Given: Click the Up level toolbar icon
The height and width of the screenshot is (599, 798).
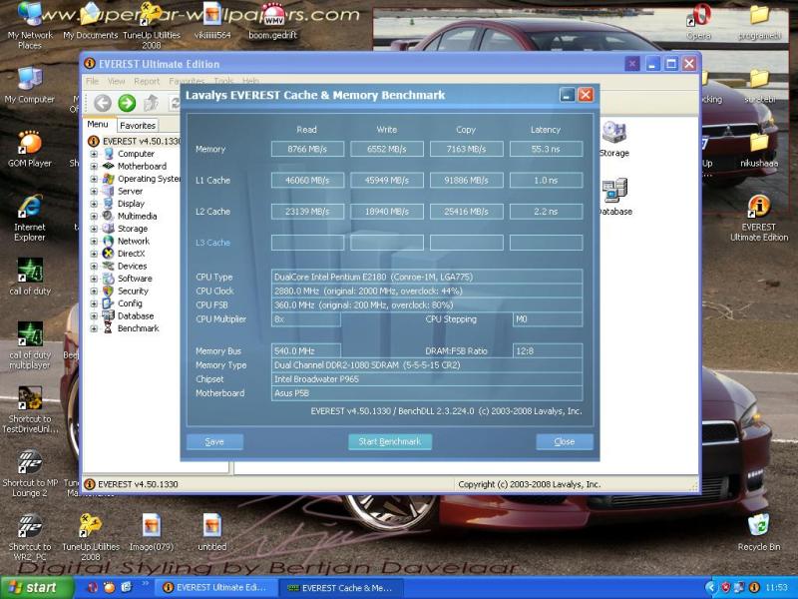Looking at the screenshot, I should [x=152, y=103].
